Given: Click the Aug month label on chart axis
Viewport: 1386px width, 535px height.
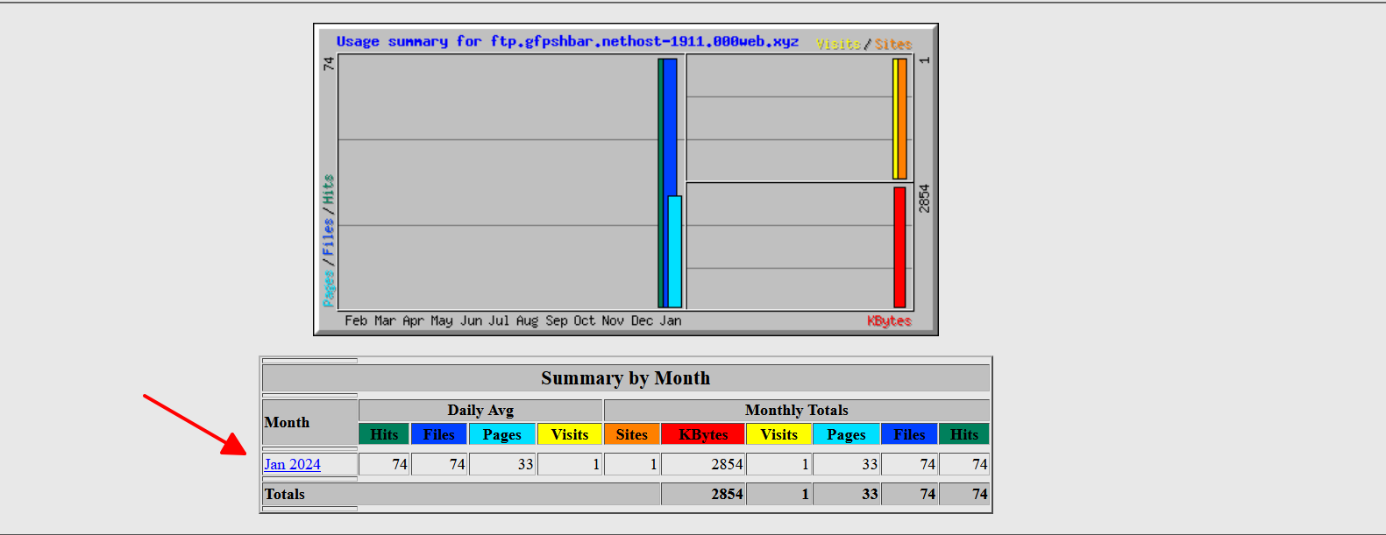Looking at the screenshot, I should pyautogui.click(x=527, y=320).
